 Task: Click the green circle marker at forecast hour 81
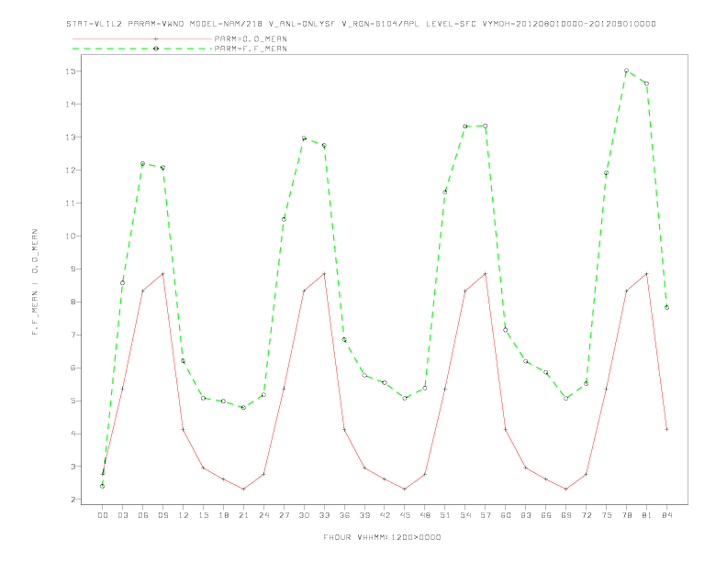[x=647, y=83]
